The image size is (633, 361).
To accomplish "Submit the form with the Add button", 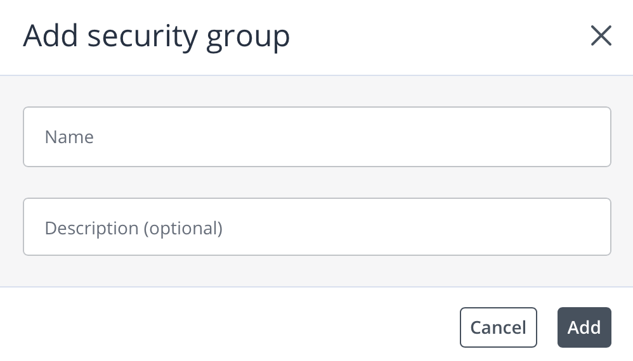I will click(584, 327).
